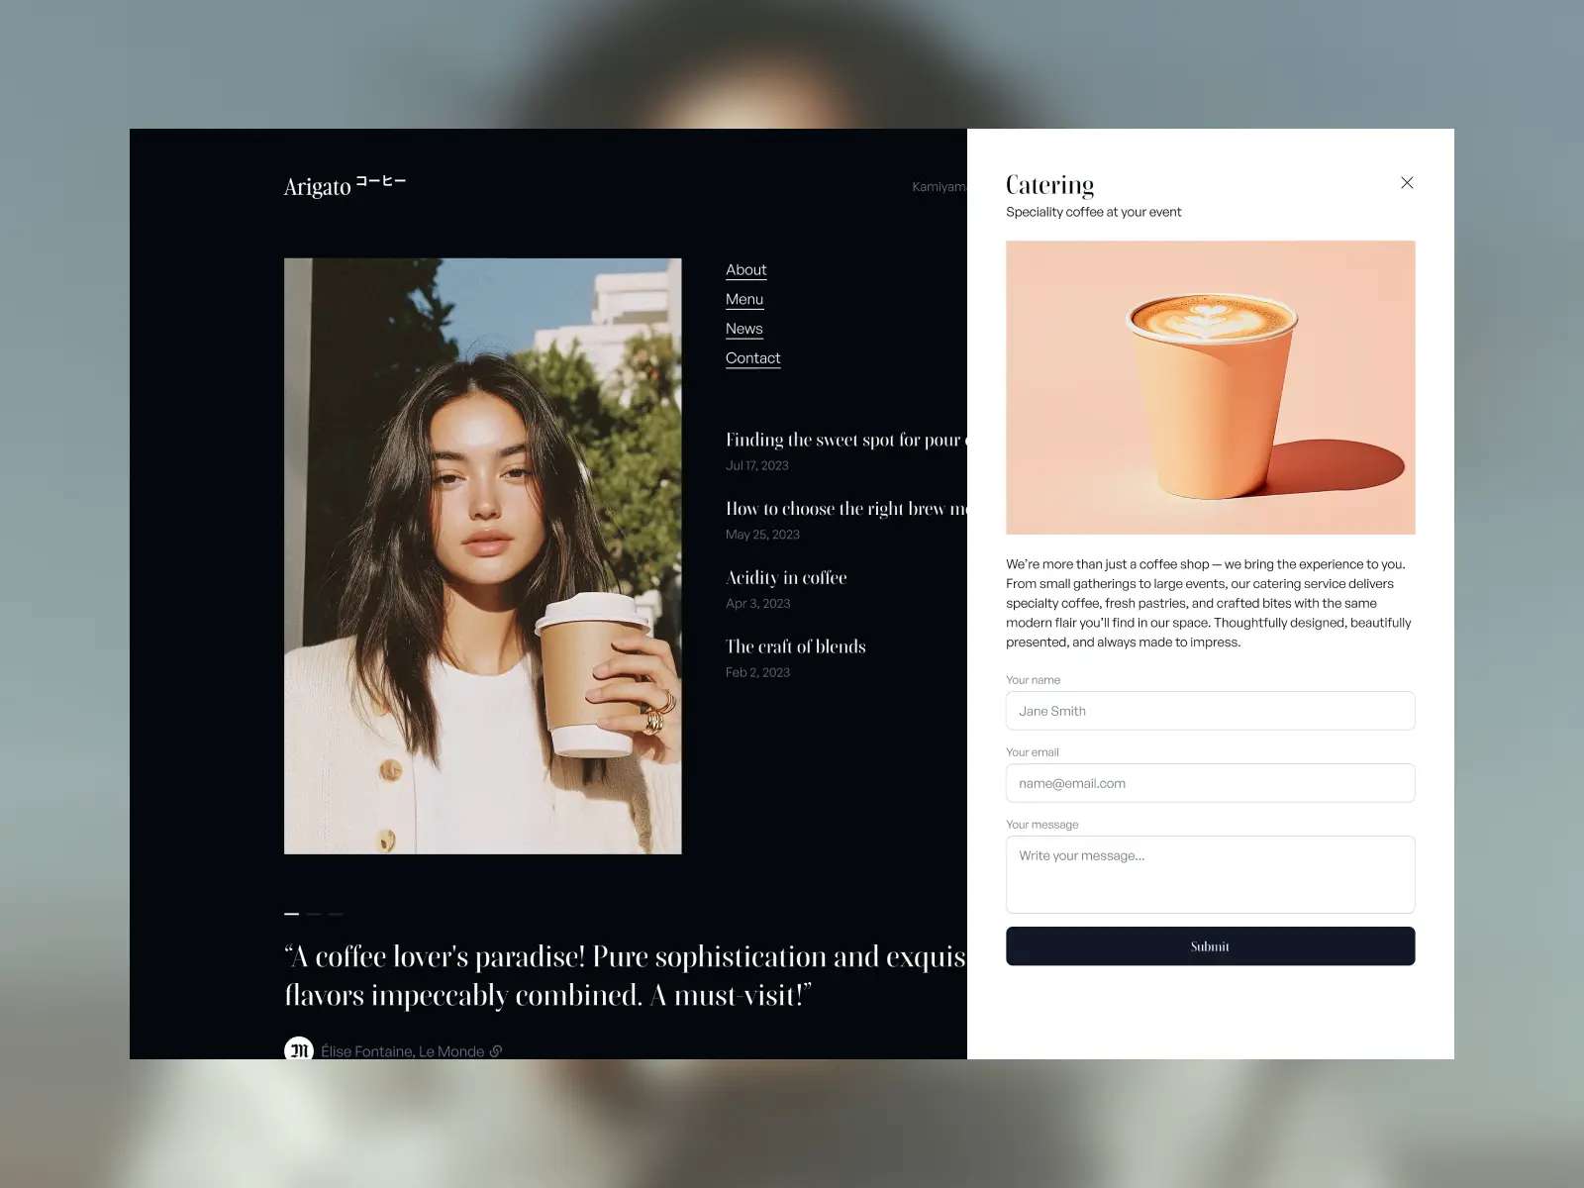This screenshot has width=1584, height=1188.
Task: Click the Arigato logo
Action: pyautogui.click(x=344, y=186)
